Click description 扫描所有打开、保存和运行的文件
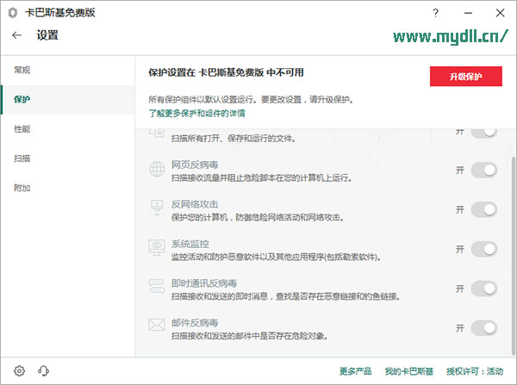This screenshot has width=517, height=385. 233,139
